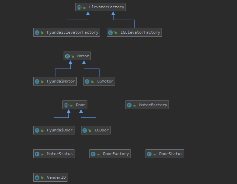Click the public lock icon on DoorStatus
Screen dimensions: 237x184
point(154,154)
